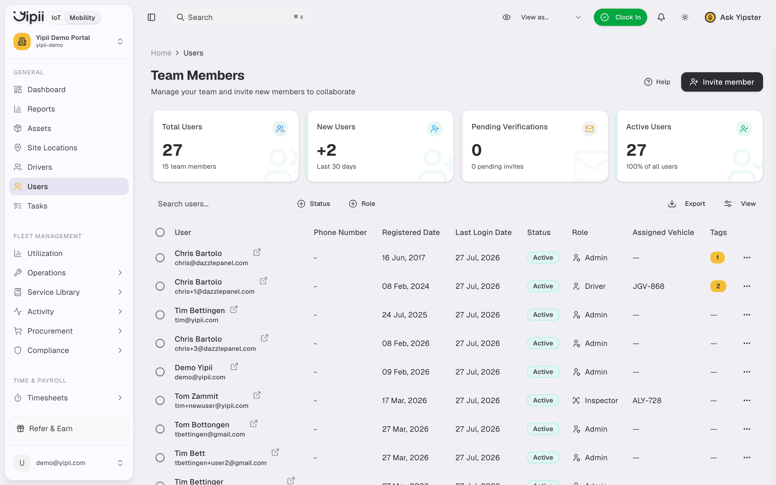Select the Tim Bett row checkbox

pyautogui.click(x=160, y=458)
